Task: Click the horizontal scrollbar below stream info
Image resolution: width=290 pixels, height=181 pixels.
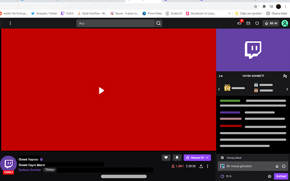Action: (124, 176)
